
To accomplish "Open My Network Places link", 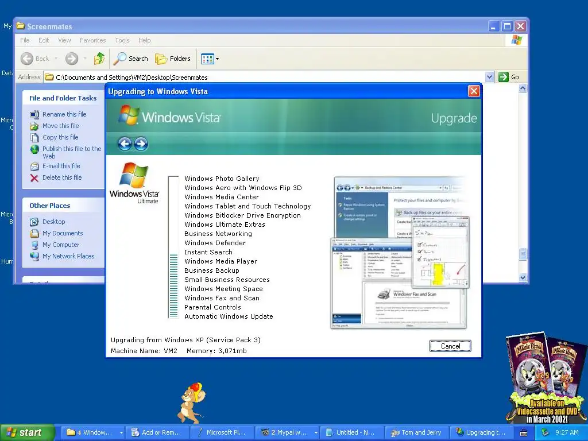I will click(68, 256).
